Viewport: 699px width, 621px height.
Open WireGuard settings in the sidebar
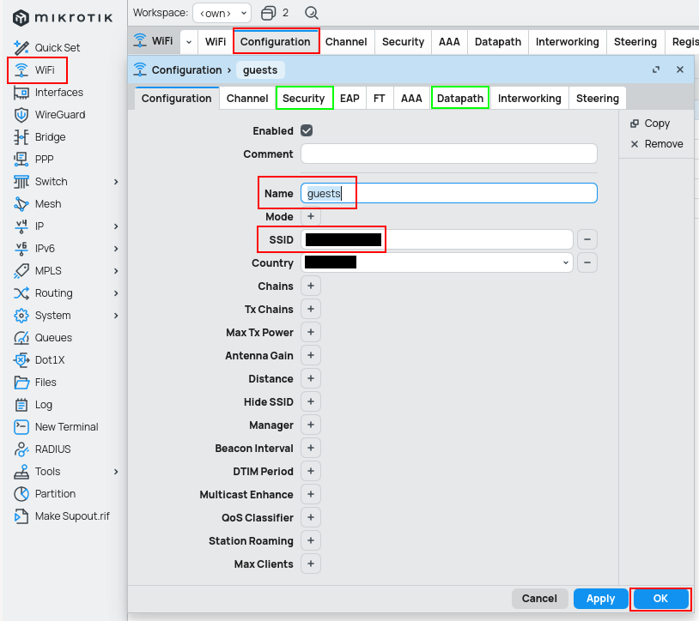click(x=50, y=114)
